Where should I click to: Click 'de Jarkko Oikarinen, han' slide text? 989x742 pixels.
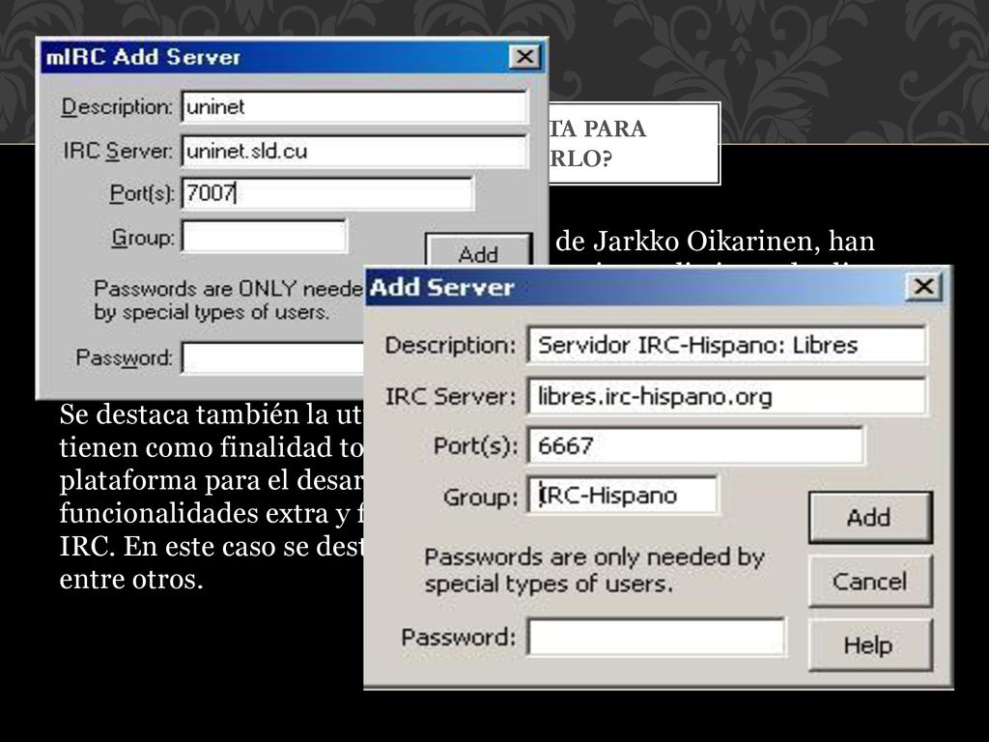pos(716,242)
